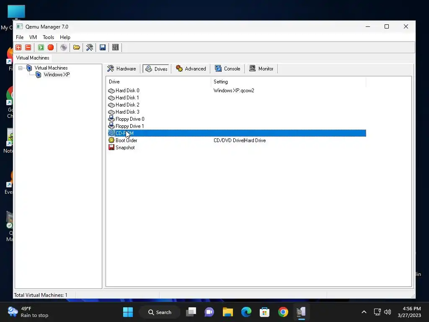
Task: Minimize the Qemu Manager window
Action: coord(368,26)
